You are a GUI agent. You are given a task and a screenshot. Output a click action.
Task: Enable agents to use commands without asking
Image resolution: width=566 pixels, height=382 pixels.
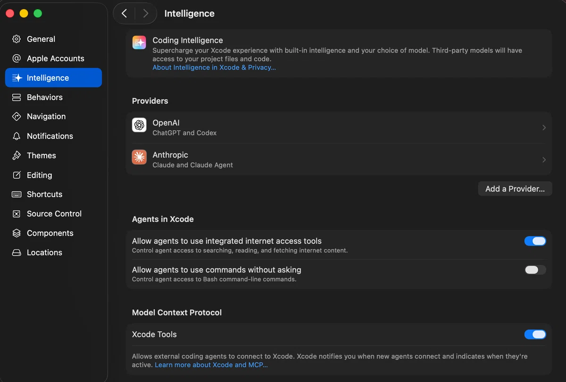pyautogui.click(x=535, y=270)
